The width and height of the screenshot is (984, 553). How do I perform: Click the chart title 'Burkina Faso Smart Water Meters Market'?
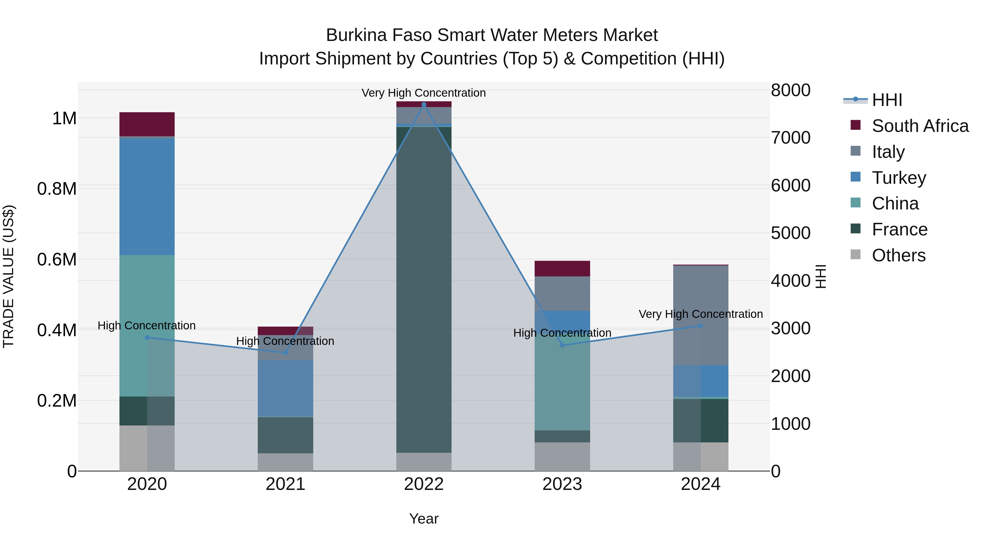[492, 35]
